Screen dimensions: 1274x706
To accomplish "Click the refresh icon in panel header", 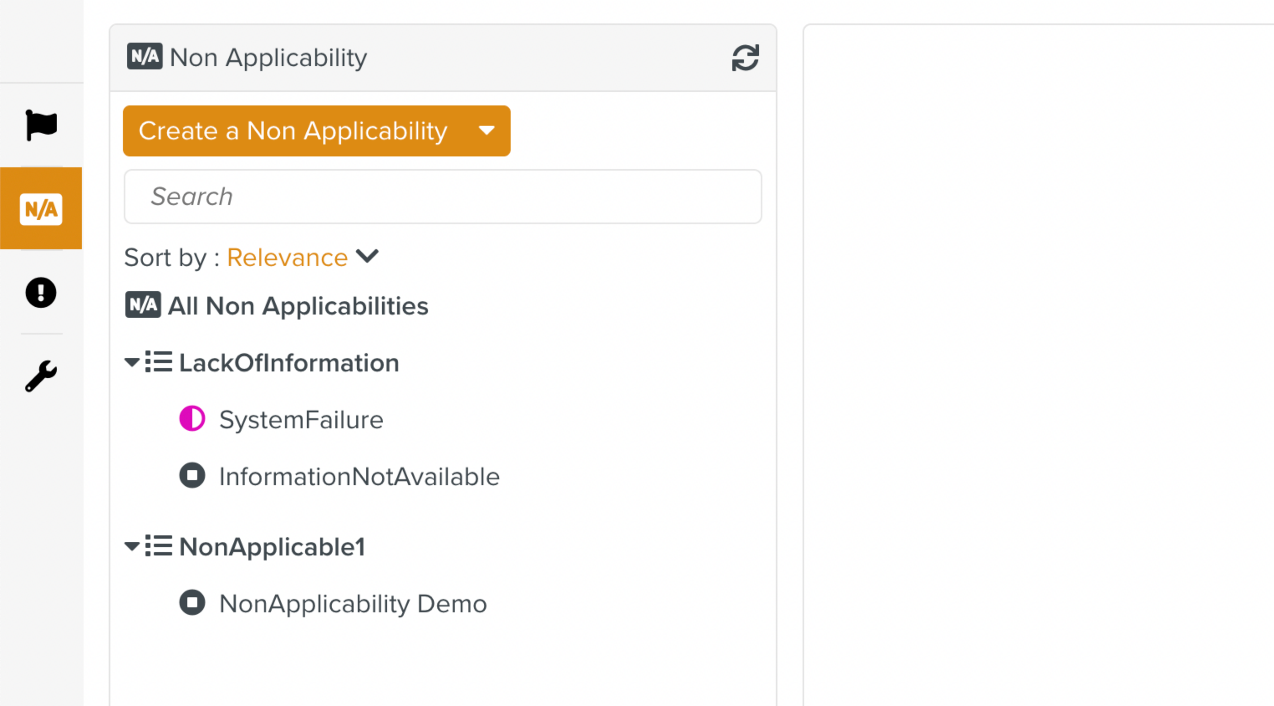I will click(745, 58).
